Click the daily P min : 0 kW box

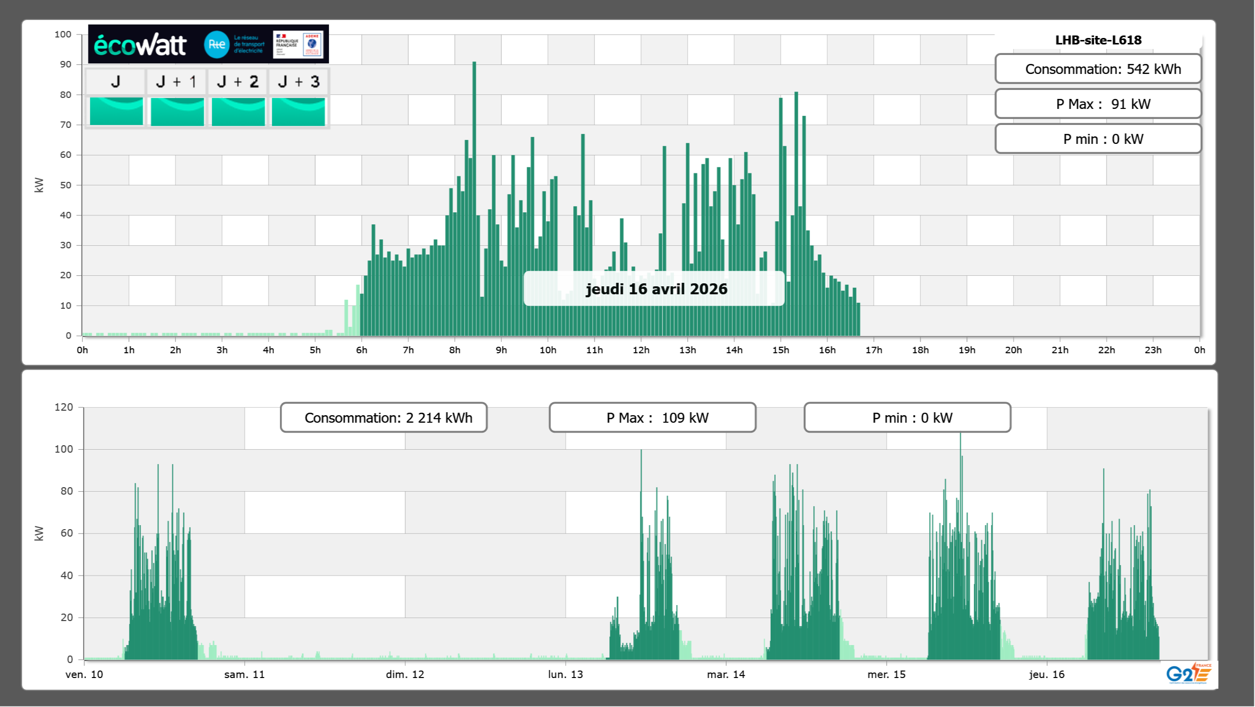point(1098,139)
